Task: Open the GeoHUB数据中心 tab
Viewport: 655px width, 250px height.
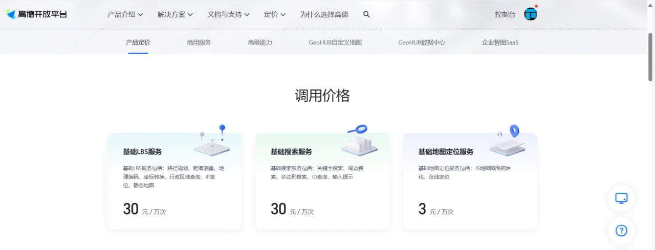Action: [422, 42]
